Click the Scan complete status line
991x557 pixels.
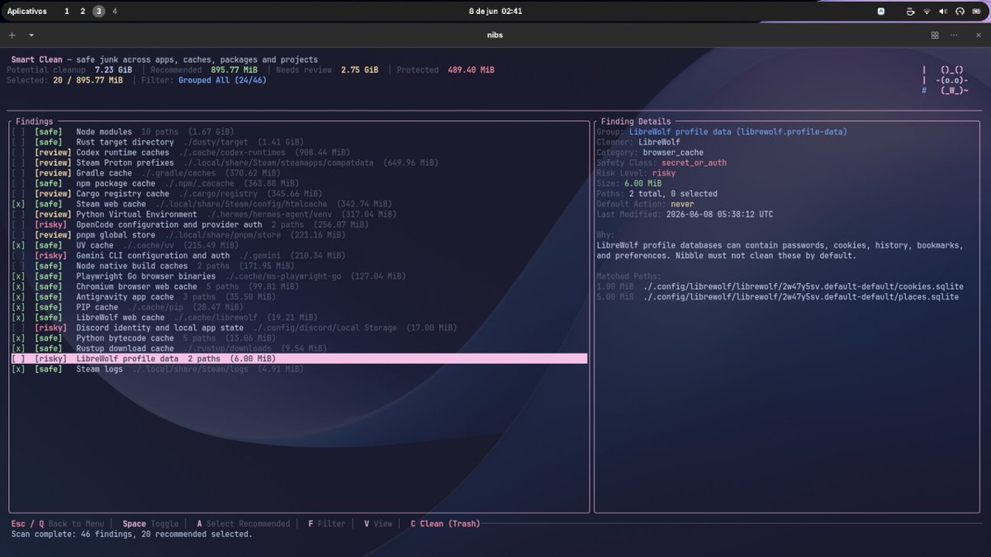[x=132, y=534]
